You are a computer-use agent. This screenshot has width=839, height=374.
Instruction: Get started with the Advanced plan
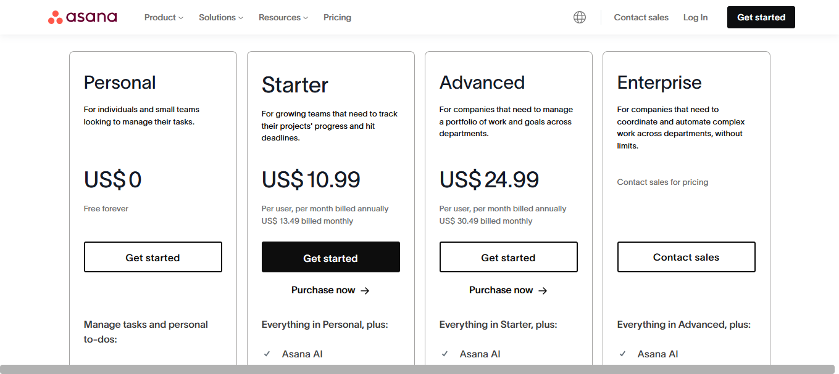coord(508,258)
